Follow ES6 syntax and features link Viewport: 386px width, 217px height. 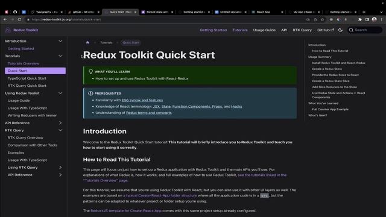142,100
